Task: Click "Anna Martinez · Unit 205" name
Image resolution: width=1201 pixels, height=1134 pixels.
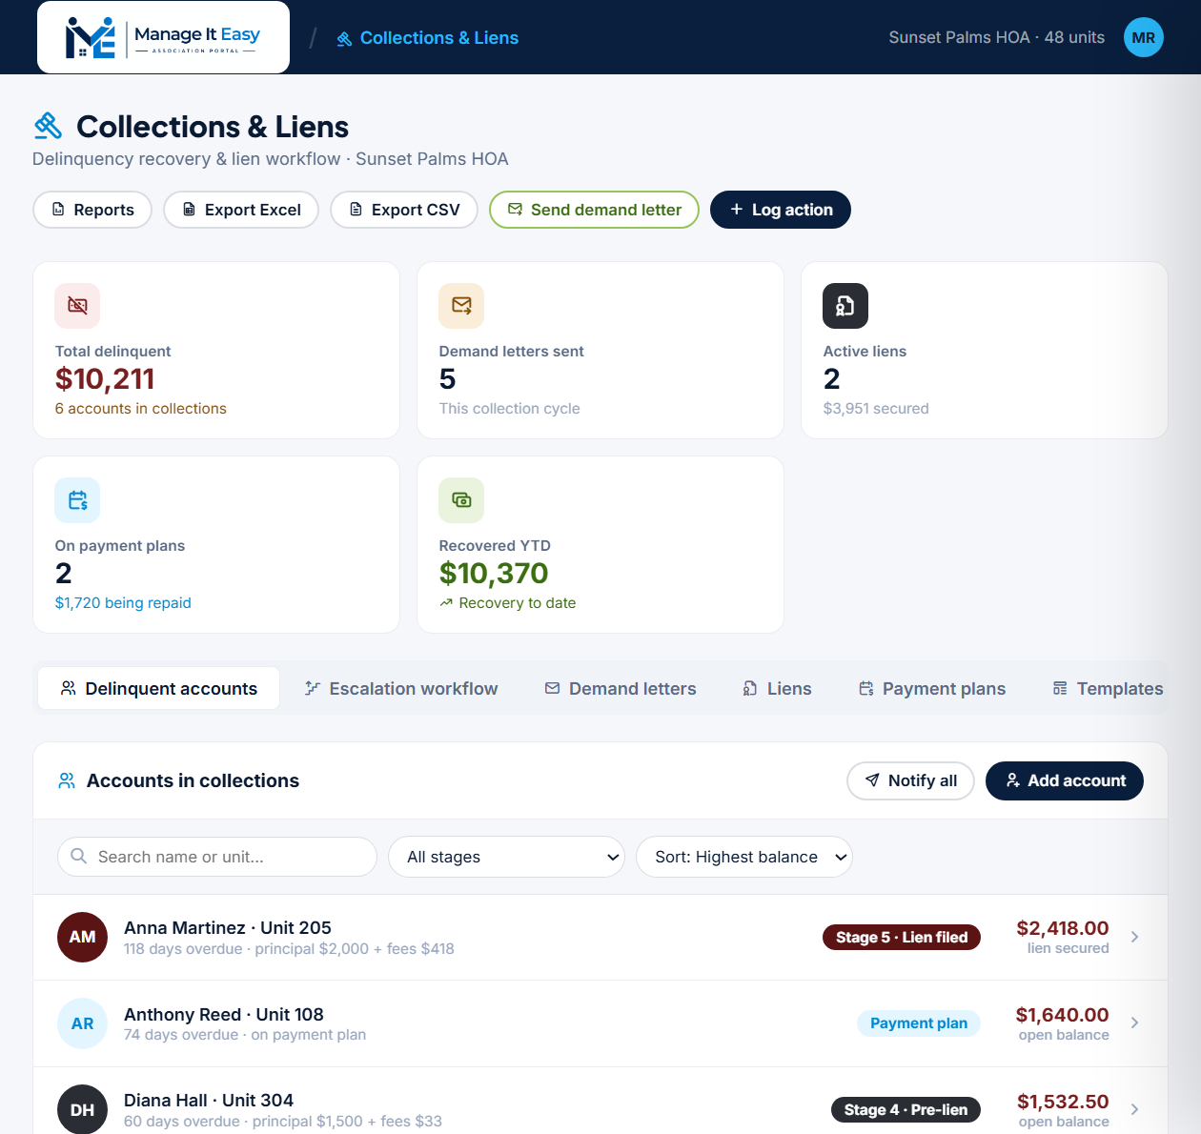Action: coord(228,928)
